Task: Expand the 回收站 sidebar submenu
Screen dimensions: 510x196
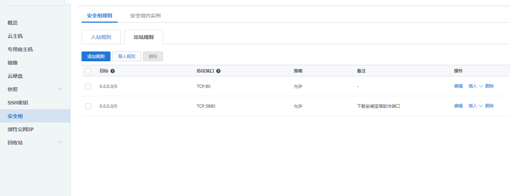Action: [60, 142]
